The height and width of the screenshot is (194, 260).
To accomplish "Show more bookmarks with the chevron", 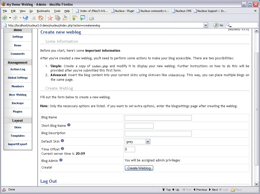I will coord(255,11).
